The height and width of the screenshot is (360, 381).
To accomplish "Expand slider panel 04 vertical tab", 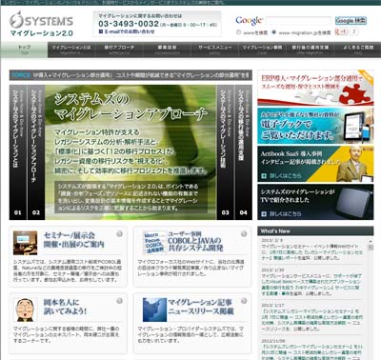I will [244, 152].
